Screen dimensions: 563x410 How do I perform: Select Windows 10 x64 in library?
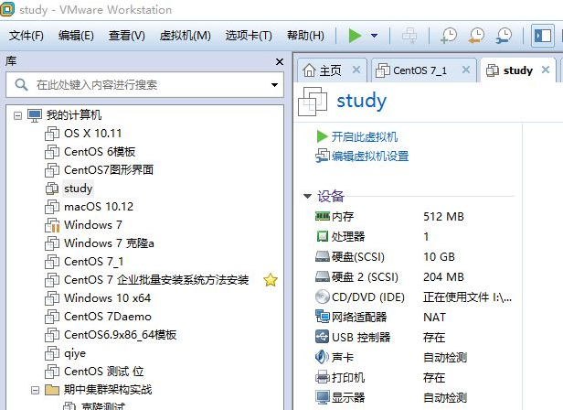click(107, 297)
